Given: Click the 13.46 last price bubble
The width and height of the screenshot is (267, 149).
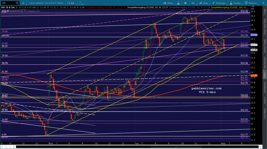Looking at the screenshot, I should click(254, 50).
